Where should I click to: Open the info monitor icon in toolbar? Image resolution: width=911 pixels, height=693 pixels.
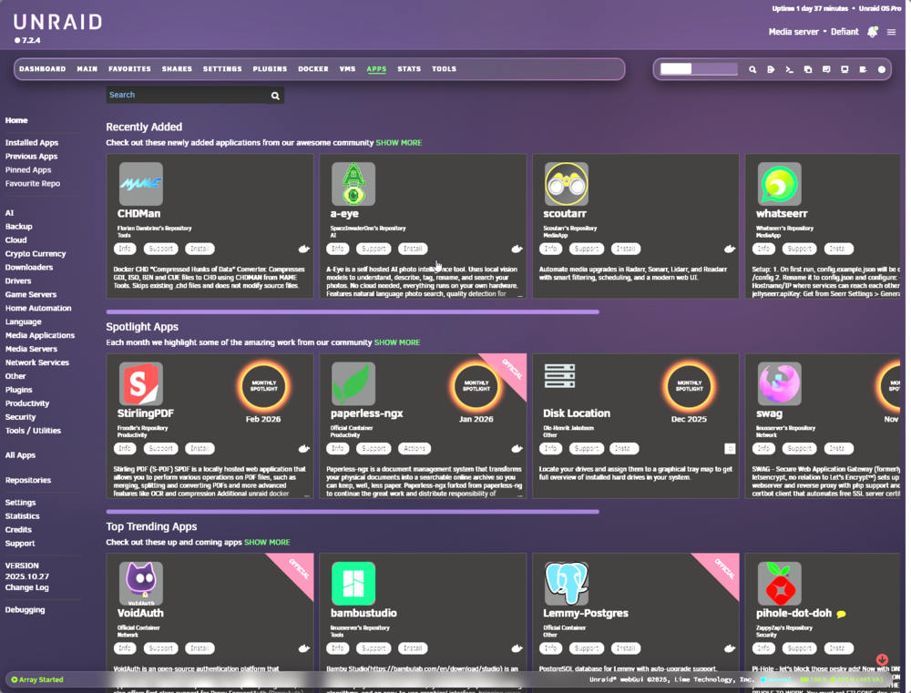[x=844, y=69]
